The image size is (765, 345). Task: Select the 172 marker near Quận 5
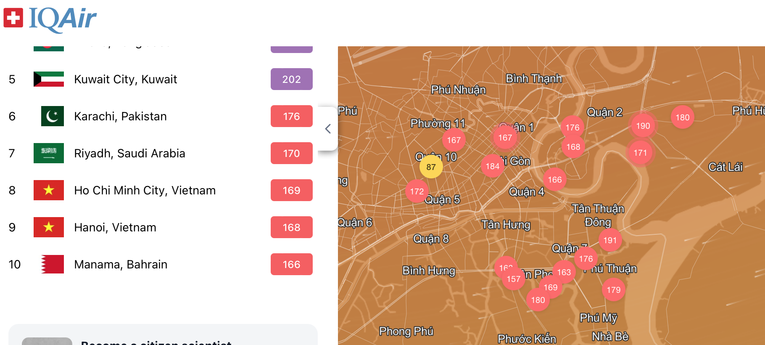click(417, 191)
